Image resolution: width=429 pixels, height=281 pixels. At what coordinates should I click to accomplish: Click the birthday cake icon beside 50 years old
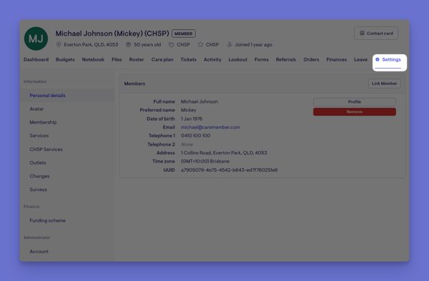click(x=128, y=44)
